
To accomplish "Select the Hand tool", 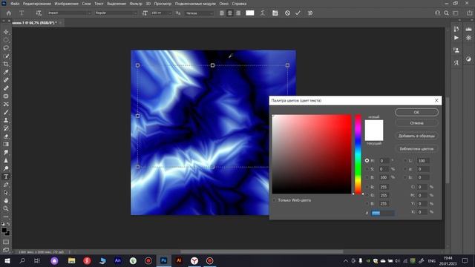I will (6, 200).
